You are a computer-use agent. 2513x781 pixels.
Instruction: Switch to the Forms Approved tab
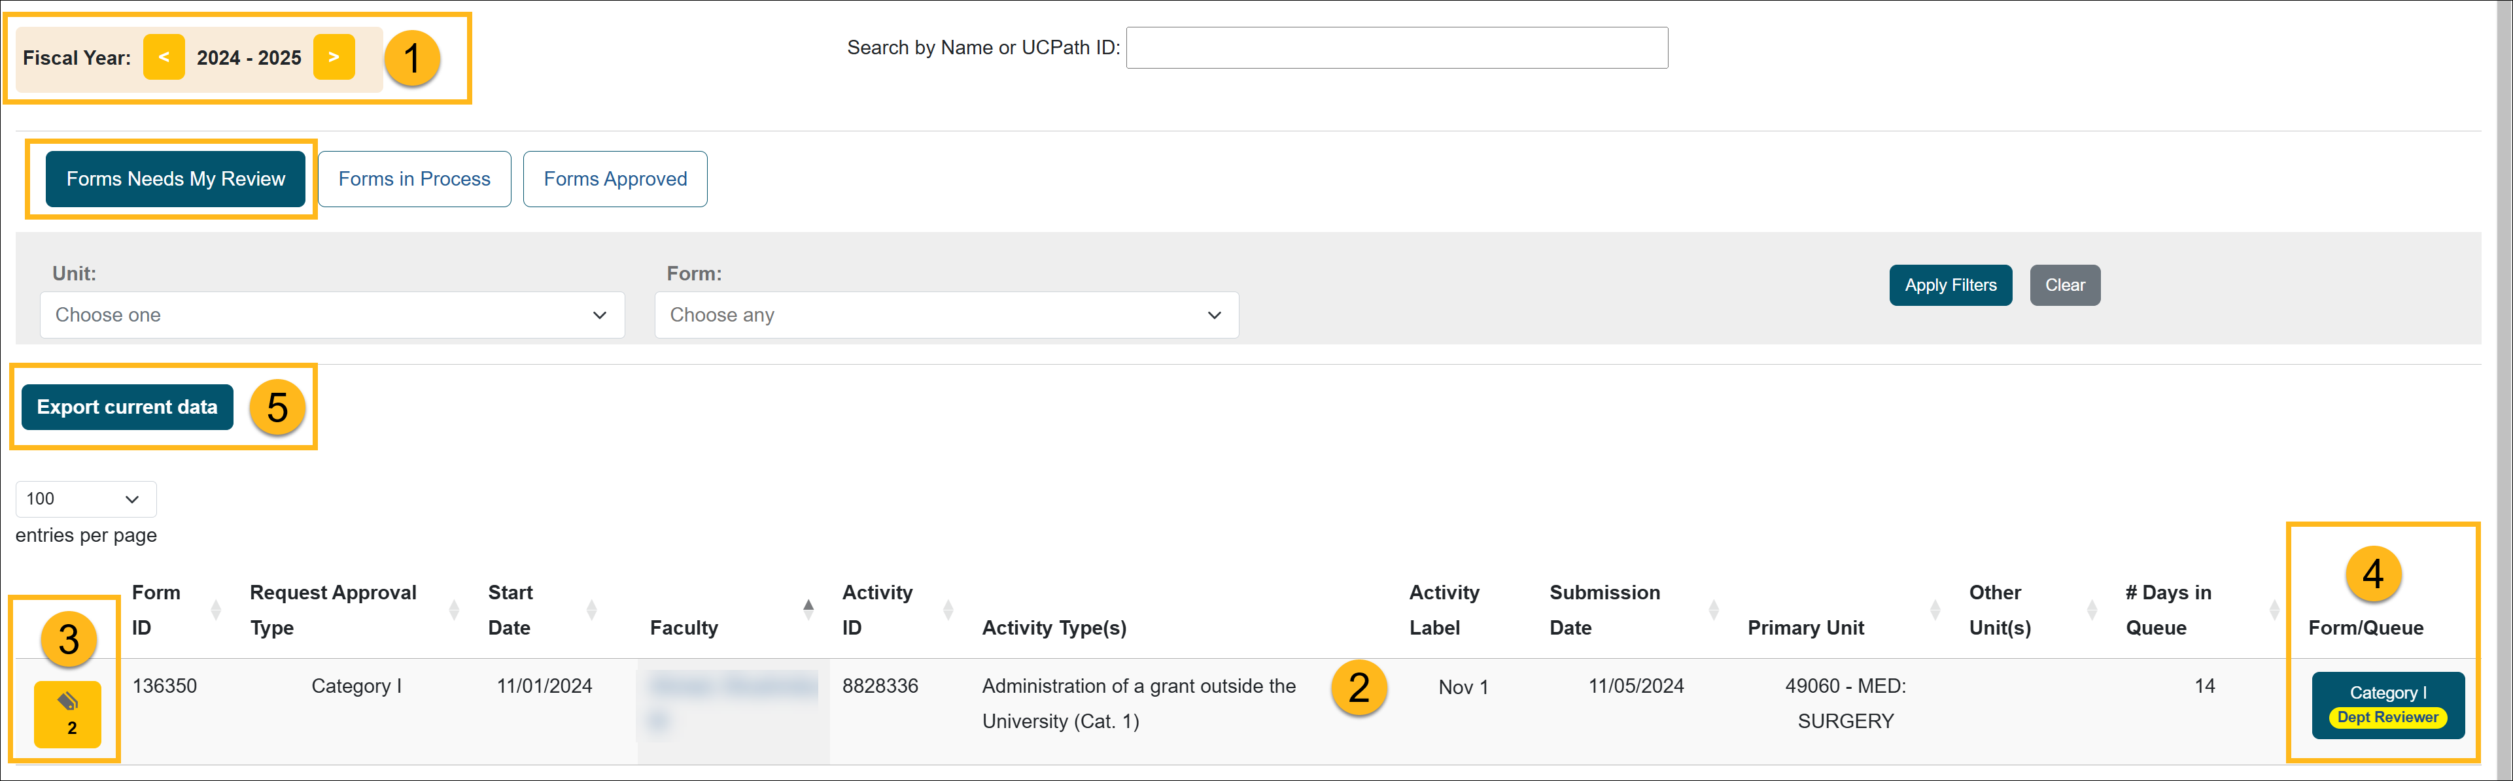[615, 179]
